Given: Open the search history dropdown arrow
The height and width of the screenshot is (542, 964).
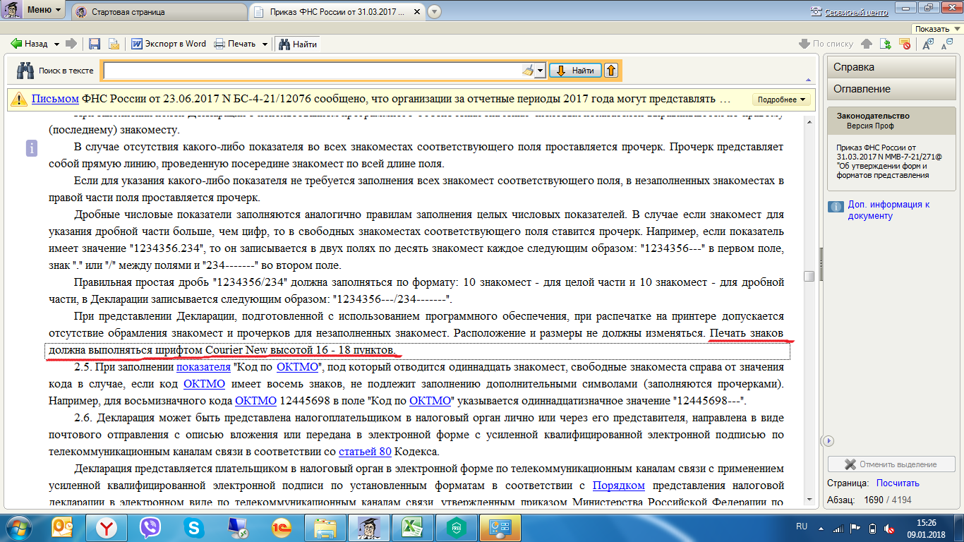Looking at the screenshot, I should pos(541,71).
